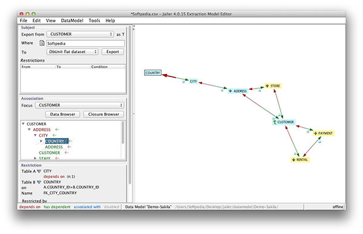Select the STORE node label in graph
Screen dimensions: 363x234
[275, 86]
